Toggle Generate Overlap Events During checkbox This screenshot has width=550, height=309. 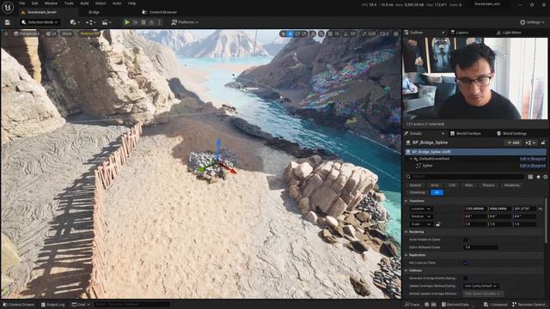(465, 278)
